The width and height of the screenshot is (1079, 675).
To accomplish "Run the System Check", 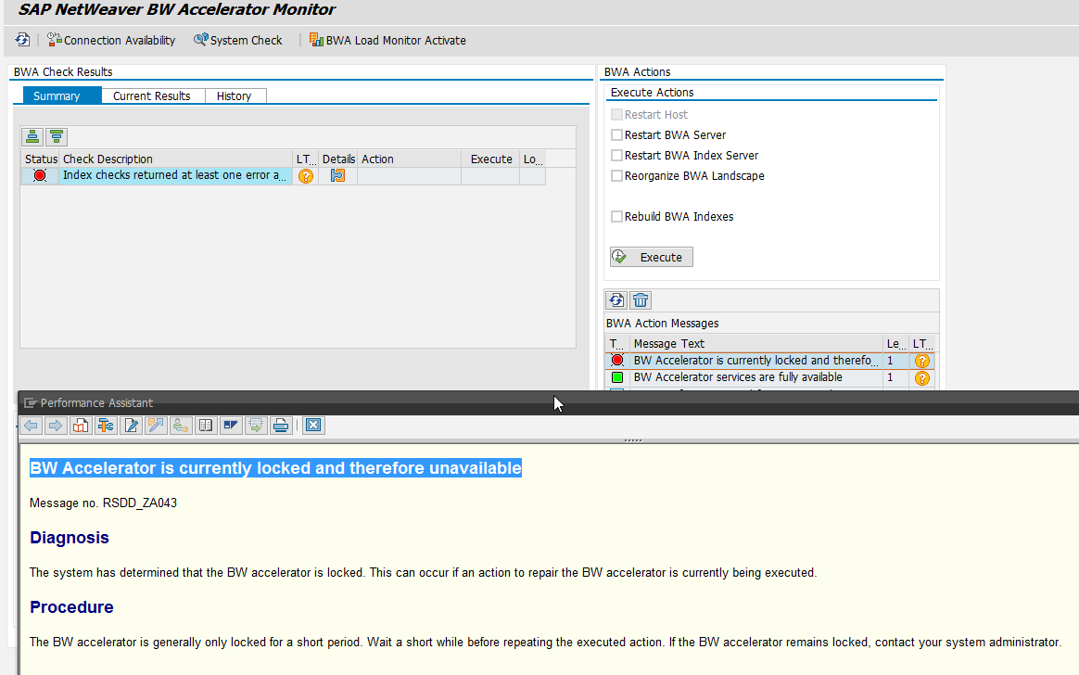I will coord(238,40).
